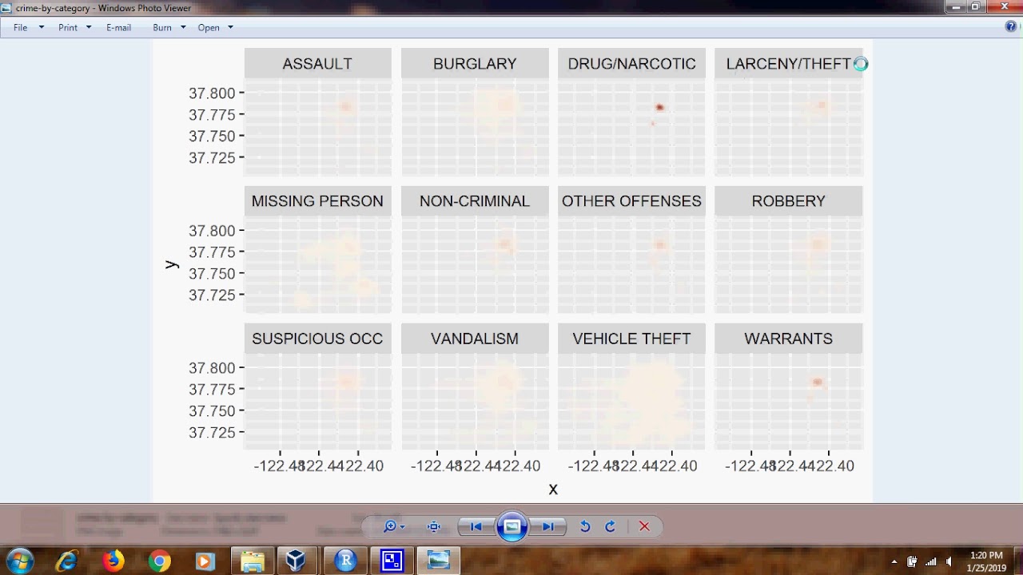Launch Google Chrome from the taskbar
Screen dimensions: 1023x575
(159, 561)
